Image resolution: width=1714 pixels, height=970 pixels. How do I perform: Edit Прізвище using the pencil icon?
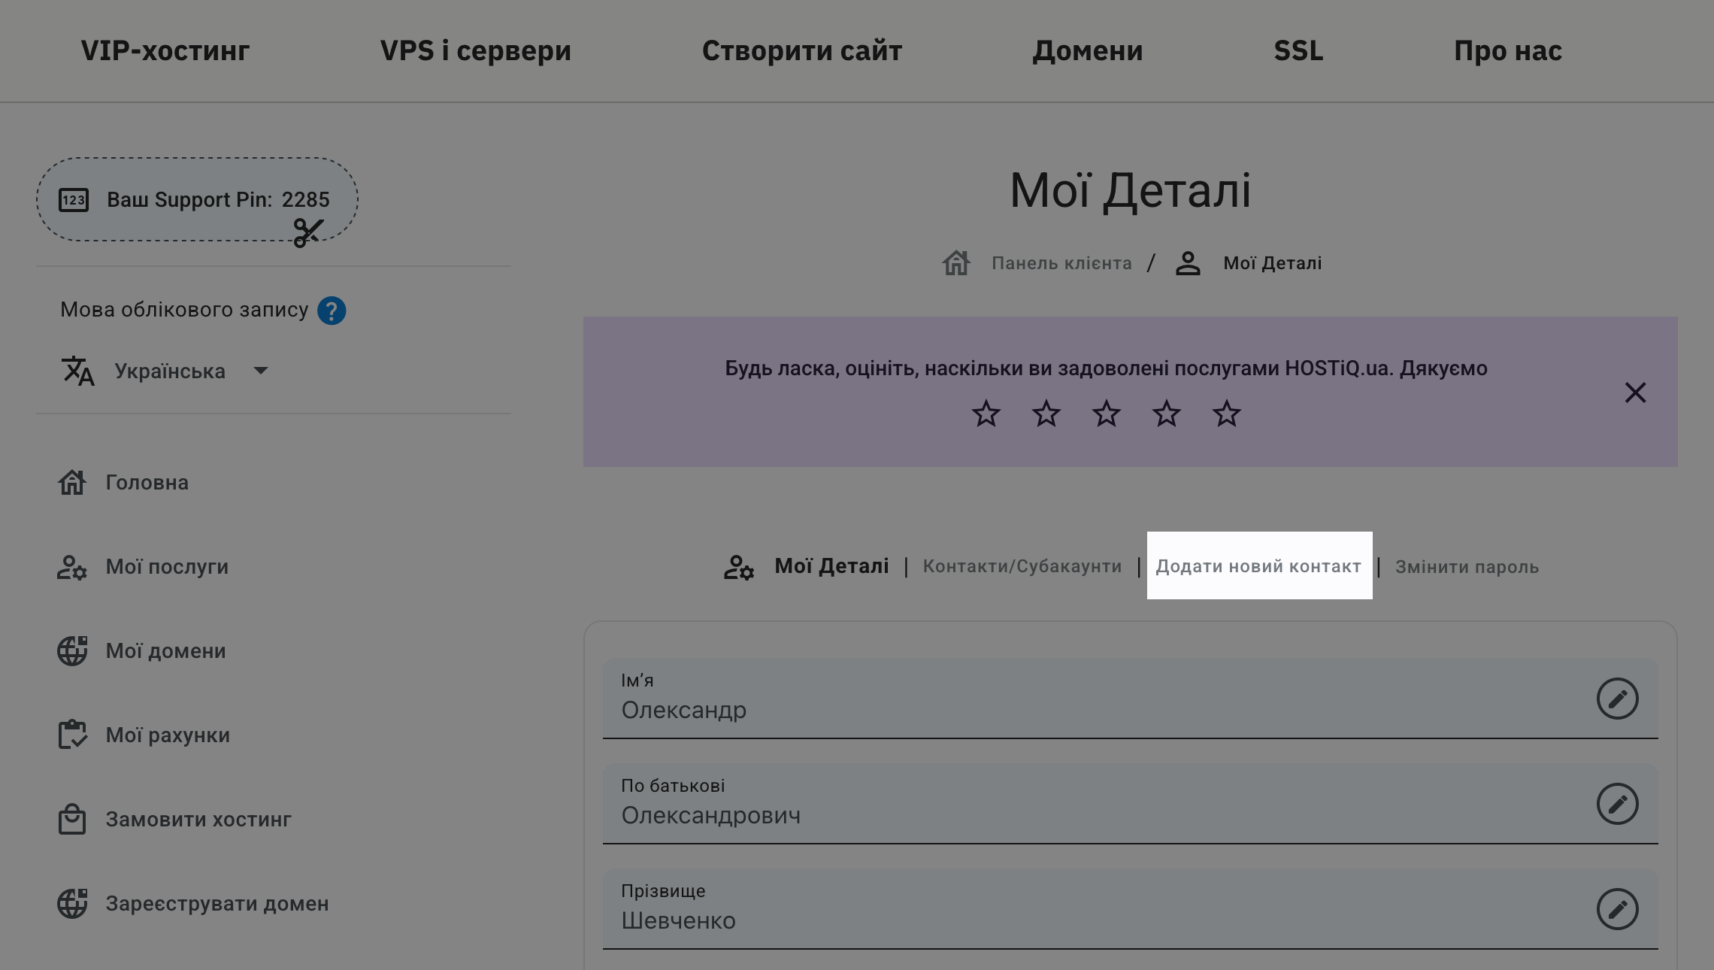click(x=1616, y=909)
